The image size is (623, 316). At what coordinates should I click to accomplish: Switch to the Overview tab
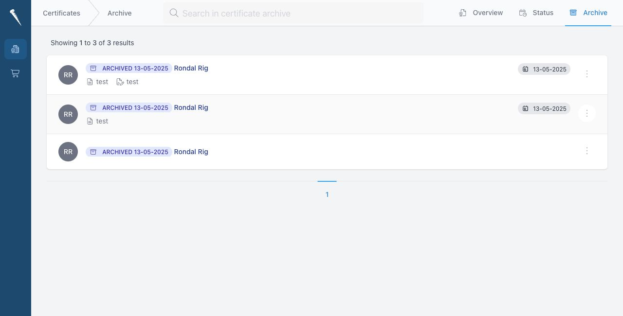click(x=481, y=13)
